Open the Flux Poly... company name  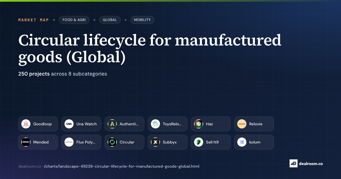click(x=86, y=142)
